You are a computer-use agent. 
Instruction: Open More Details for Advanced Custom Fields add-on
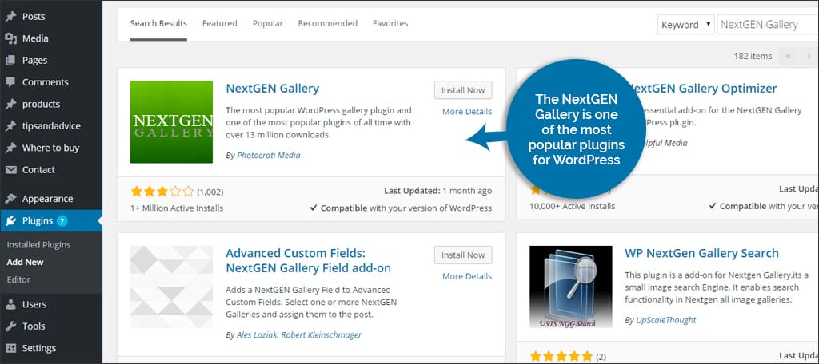click(467, 276)
